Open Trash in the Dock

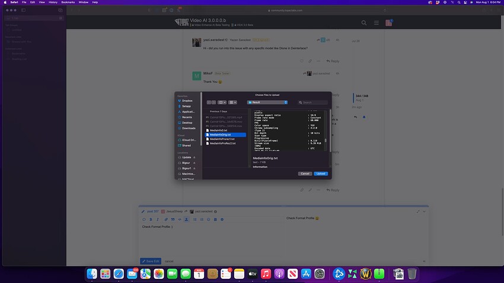(x=412, y=274)
